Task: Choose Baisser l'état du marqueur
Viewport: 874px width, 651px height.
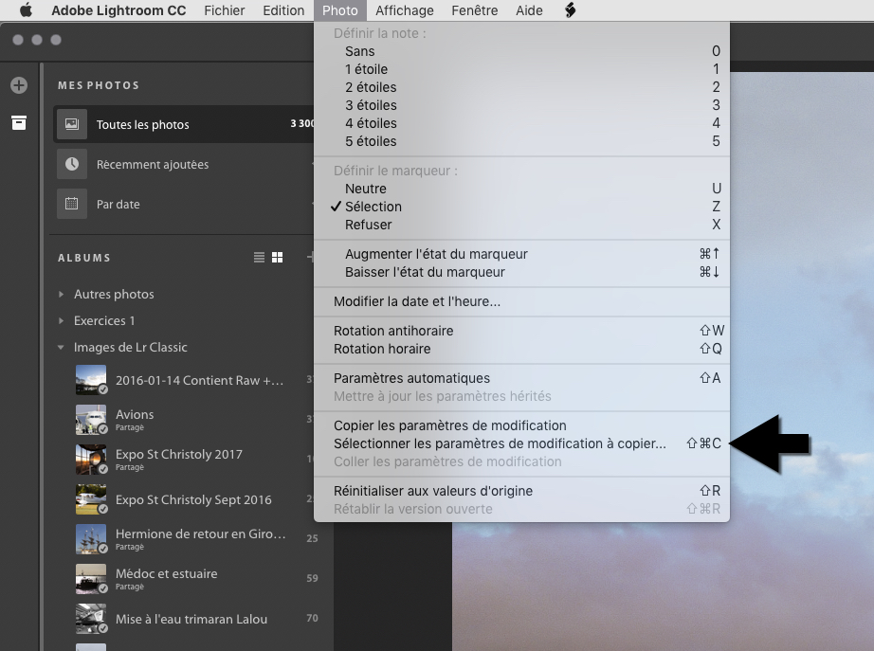Action: tap(521, 272)
